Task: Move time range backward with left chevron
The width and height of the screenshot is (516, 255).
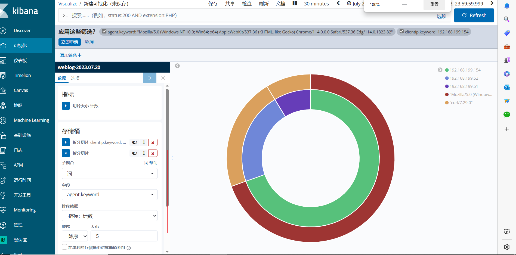Action: point(338,3)
